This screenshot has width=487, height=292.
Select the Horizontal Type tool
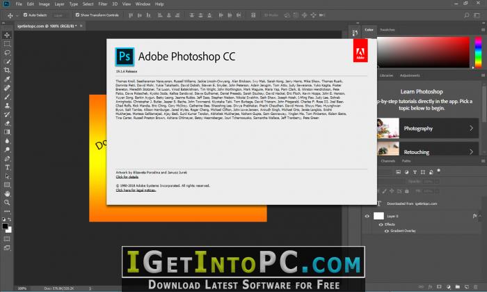[x=7, y=167]
